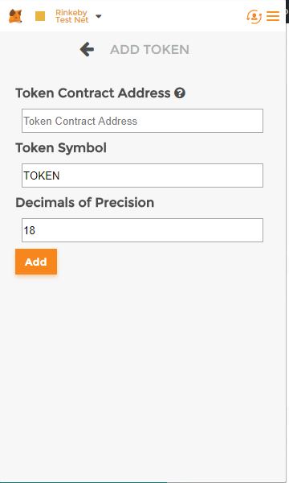Viewport: 289px width, 483px height.
Task: Click the Decimals of Precision label
Action: tap(85, 202)
